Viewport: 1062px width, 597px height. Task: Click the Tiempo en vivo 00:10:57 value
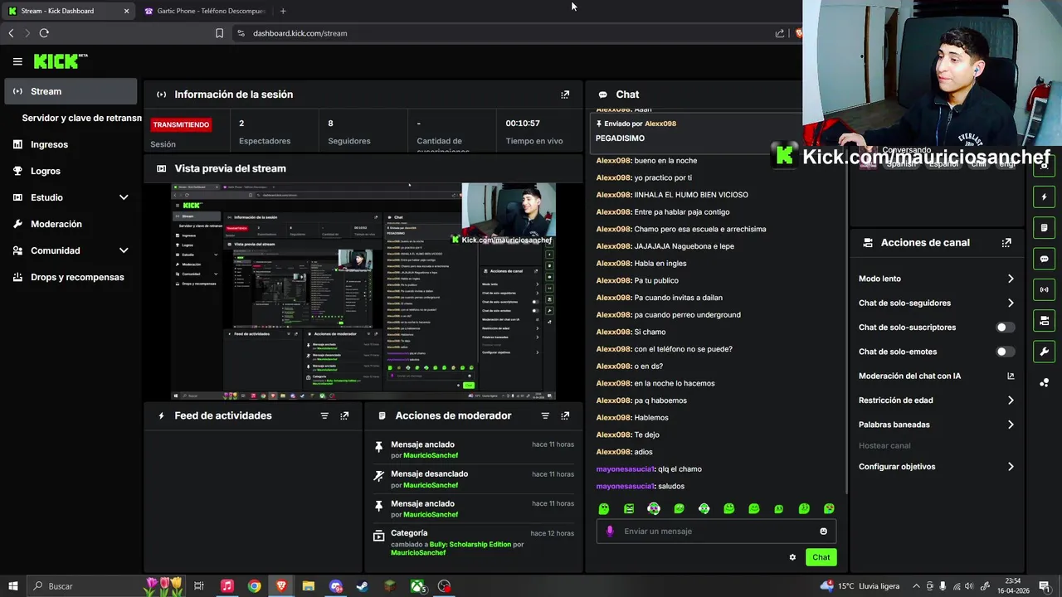pos(523,124)
